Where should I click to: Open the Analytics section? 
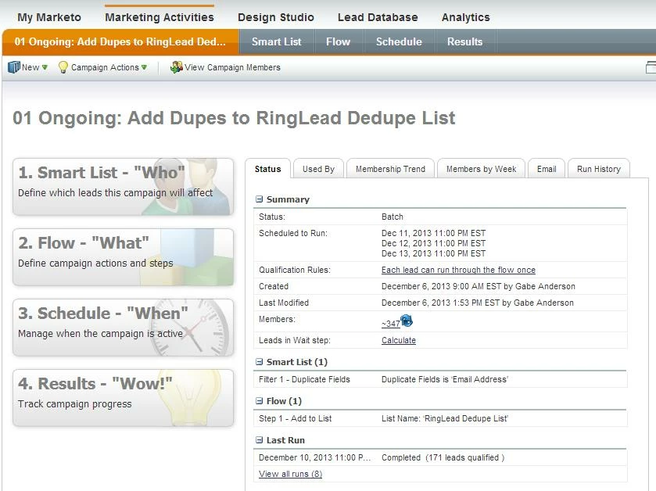[x=466, y=17]
